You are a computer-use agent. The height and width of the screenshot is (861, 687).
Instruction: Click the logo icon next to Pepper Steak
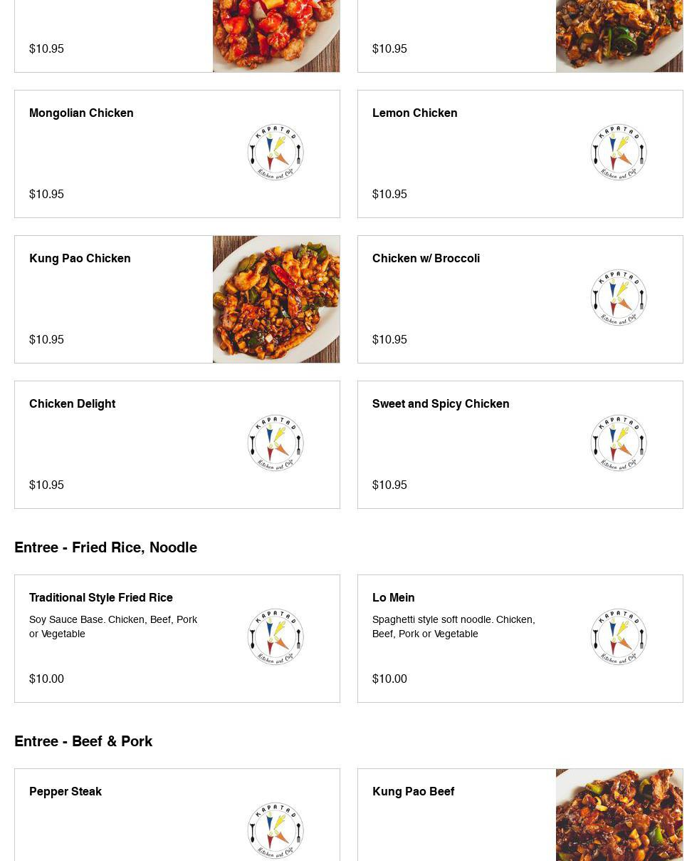(x=276, y=830)
